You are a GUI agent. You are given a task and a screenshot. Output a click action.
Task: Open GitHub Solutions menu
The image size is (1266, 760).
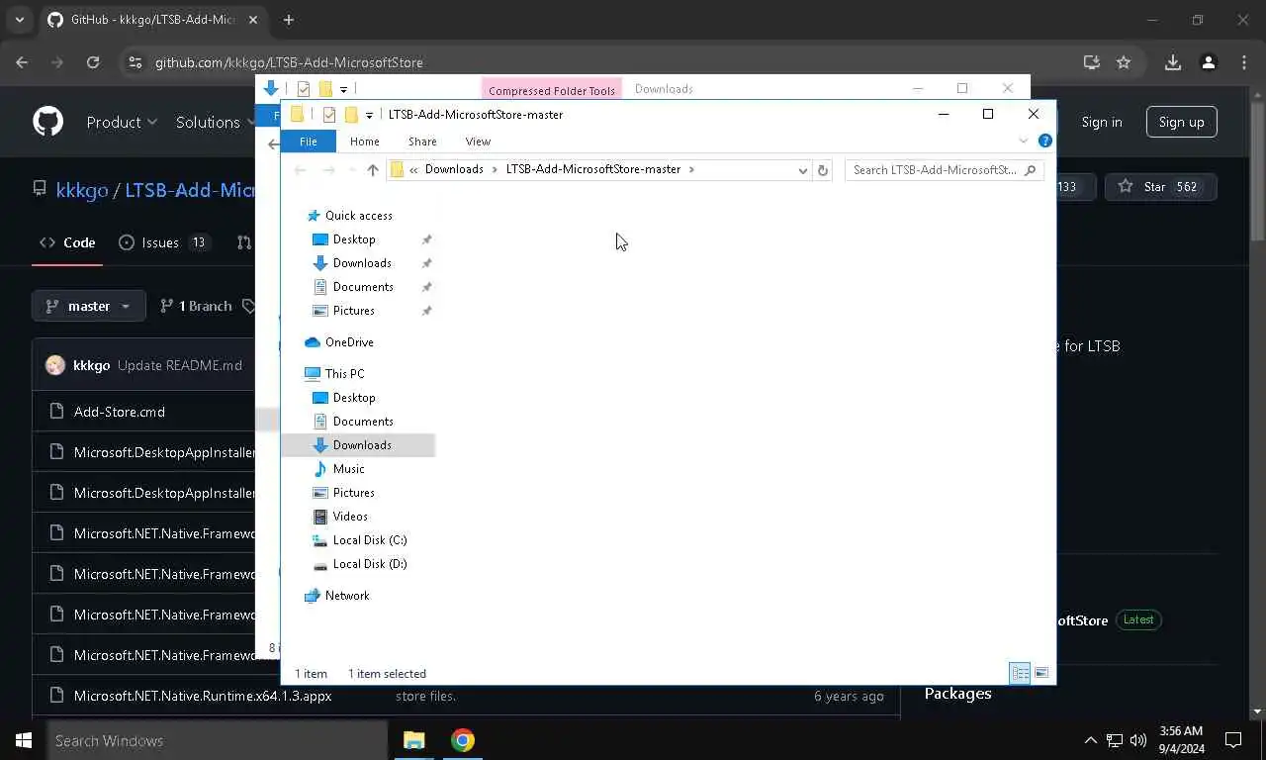(215, 122)
